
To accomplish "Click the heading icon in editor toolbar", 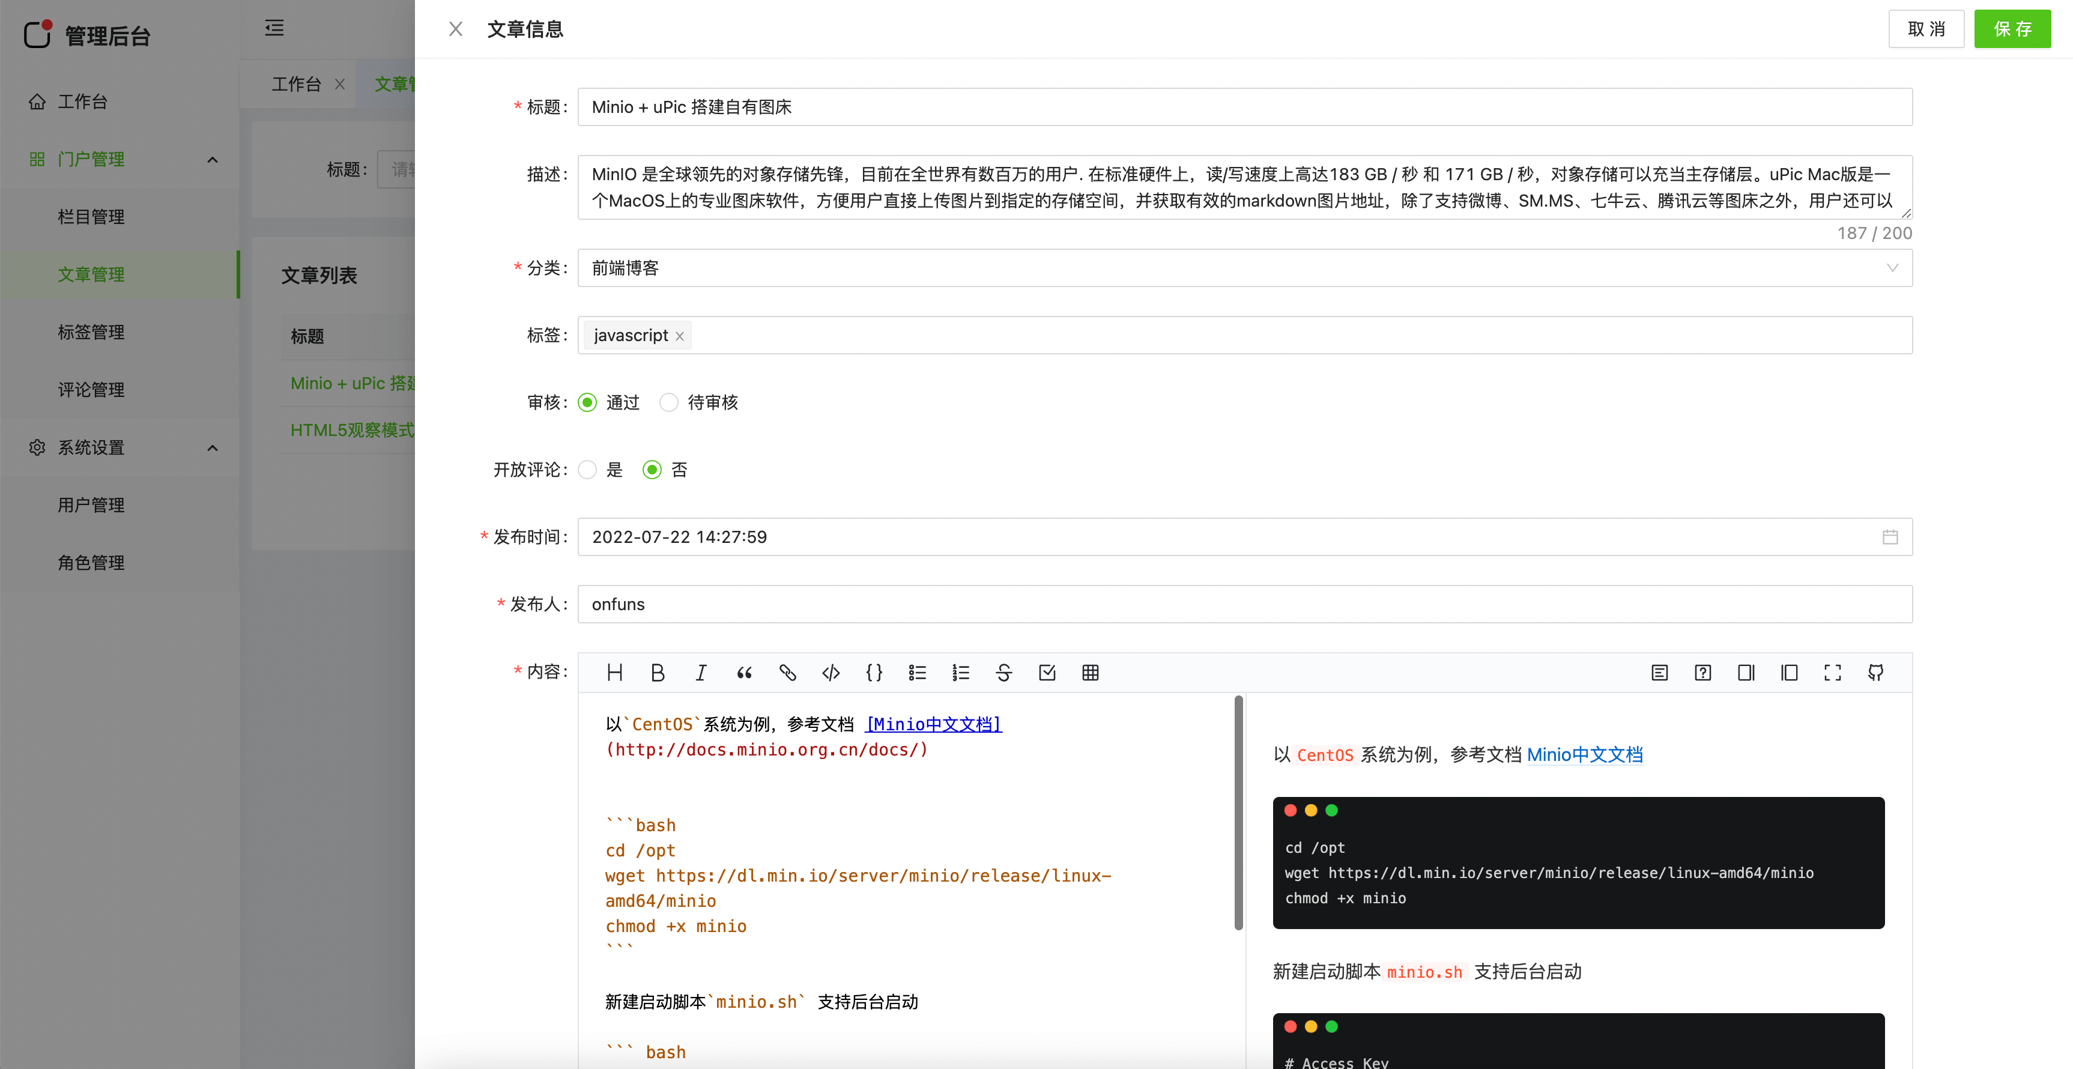I will click(615, 673).
